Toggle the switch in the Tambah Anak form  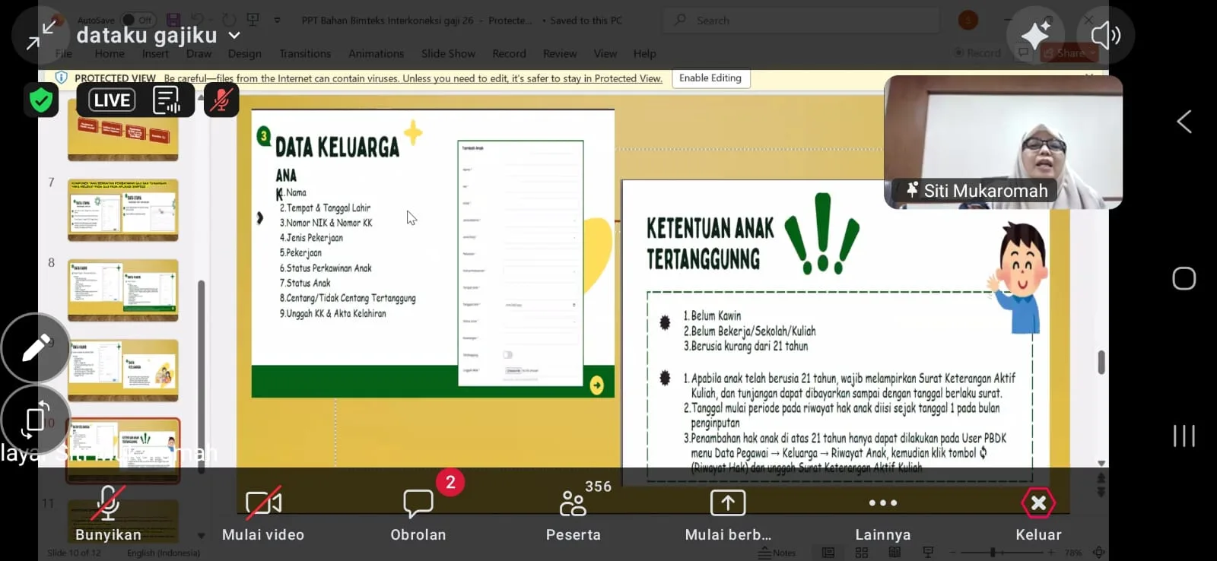507,355
